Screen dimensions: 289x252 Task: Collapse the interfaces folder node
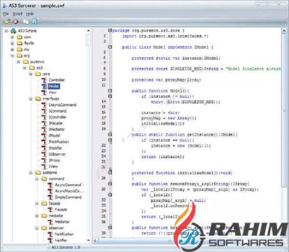[31, 99]
